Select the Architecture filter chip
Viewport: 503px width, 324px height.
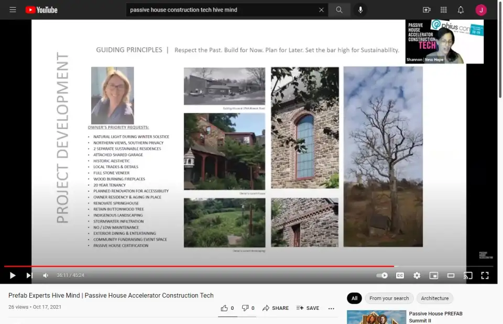(435, 298)
